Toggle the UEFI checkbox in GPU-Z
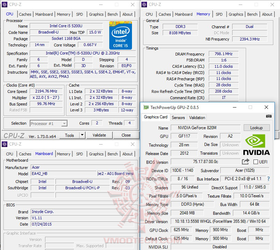The width and height of the screenshot is (280, 250). point(256,162)
